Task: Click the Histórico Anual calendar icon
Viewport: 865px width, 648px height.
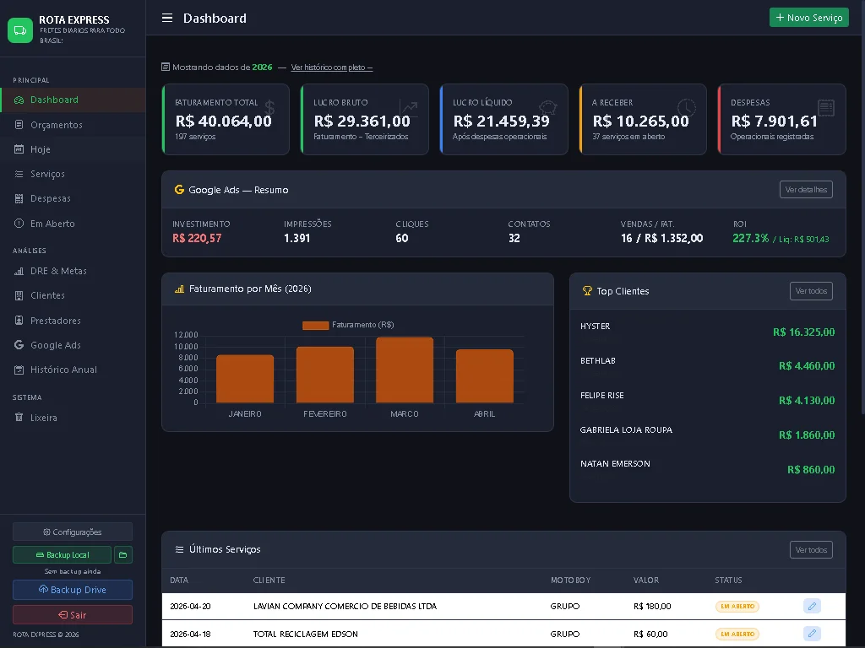Action: (x=19, y=369)
